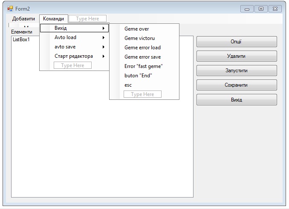Expand the Вихід submenu arrow

pyautogui.click(x=104, y=28)
